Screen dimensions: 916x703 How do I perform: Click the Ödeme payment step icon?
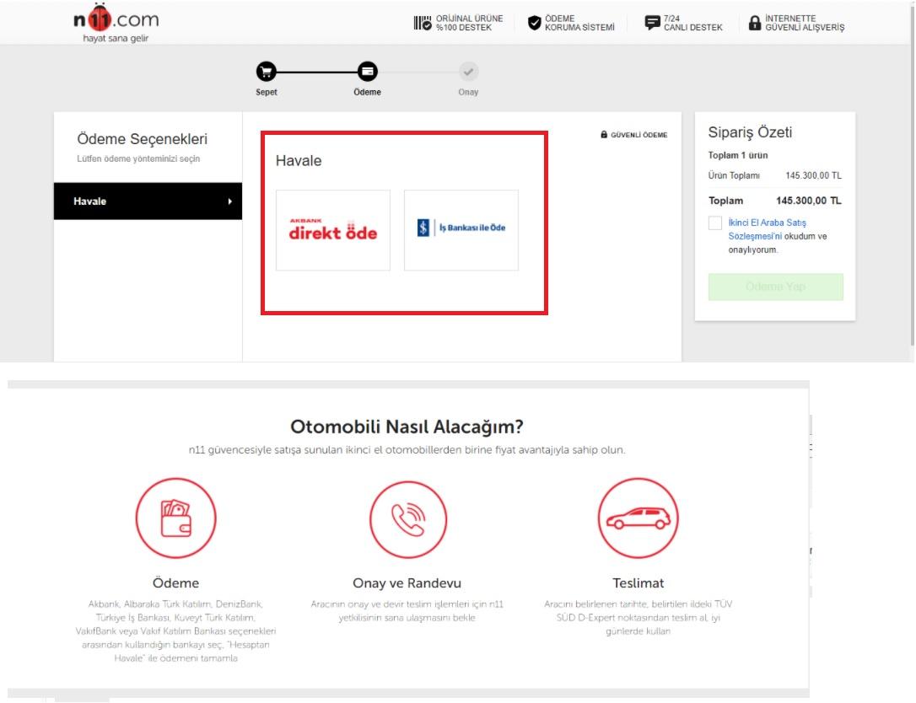click(368, 72)
